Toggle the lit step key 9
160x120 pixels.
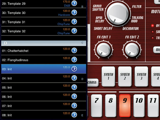(125, 106)
